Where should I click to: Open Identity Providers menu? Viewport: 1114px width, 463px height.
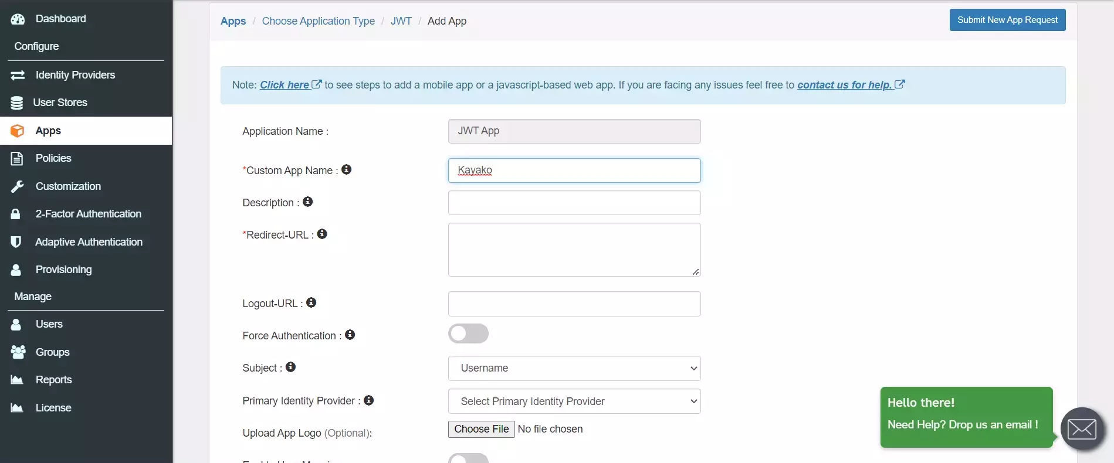tap(75, 75)
